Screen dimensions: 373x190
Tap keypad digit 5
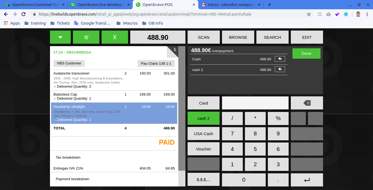[x=255, y=149]
